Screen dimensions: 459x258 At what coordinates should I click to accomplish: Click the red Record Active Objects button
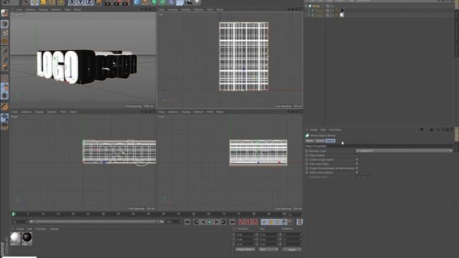[241, 222]
